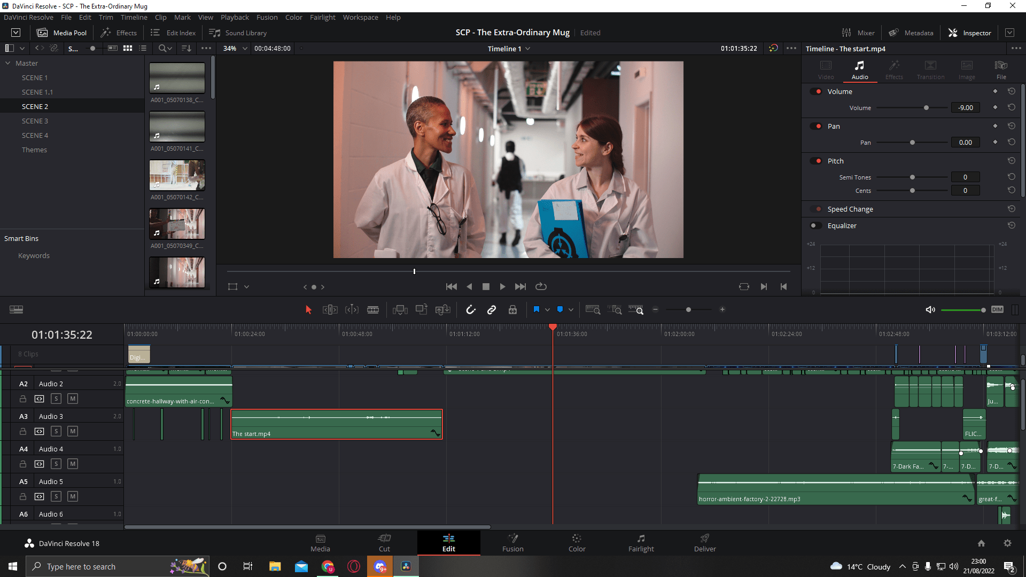The image size is (1026, 577).
Task: Select the arrow Selection mode tool
Action: coord(308,310)
